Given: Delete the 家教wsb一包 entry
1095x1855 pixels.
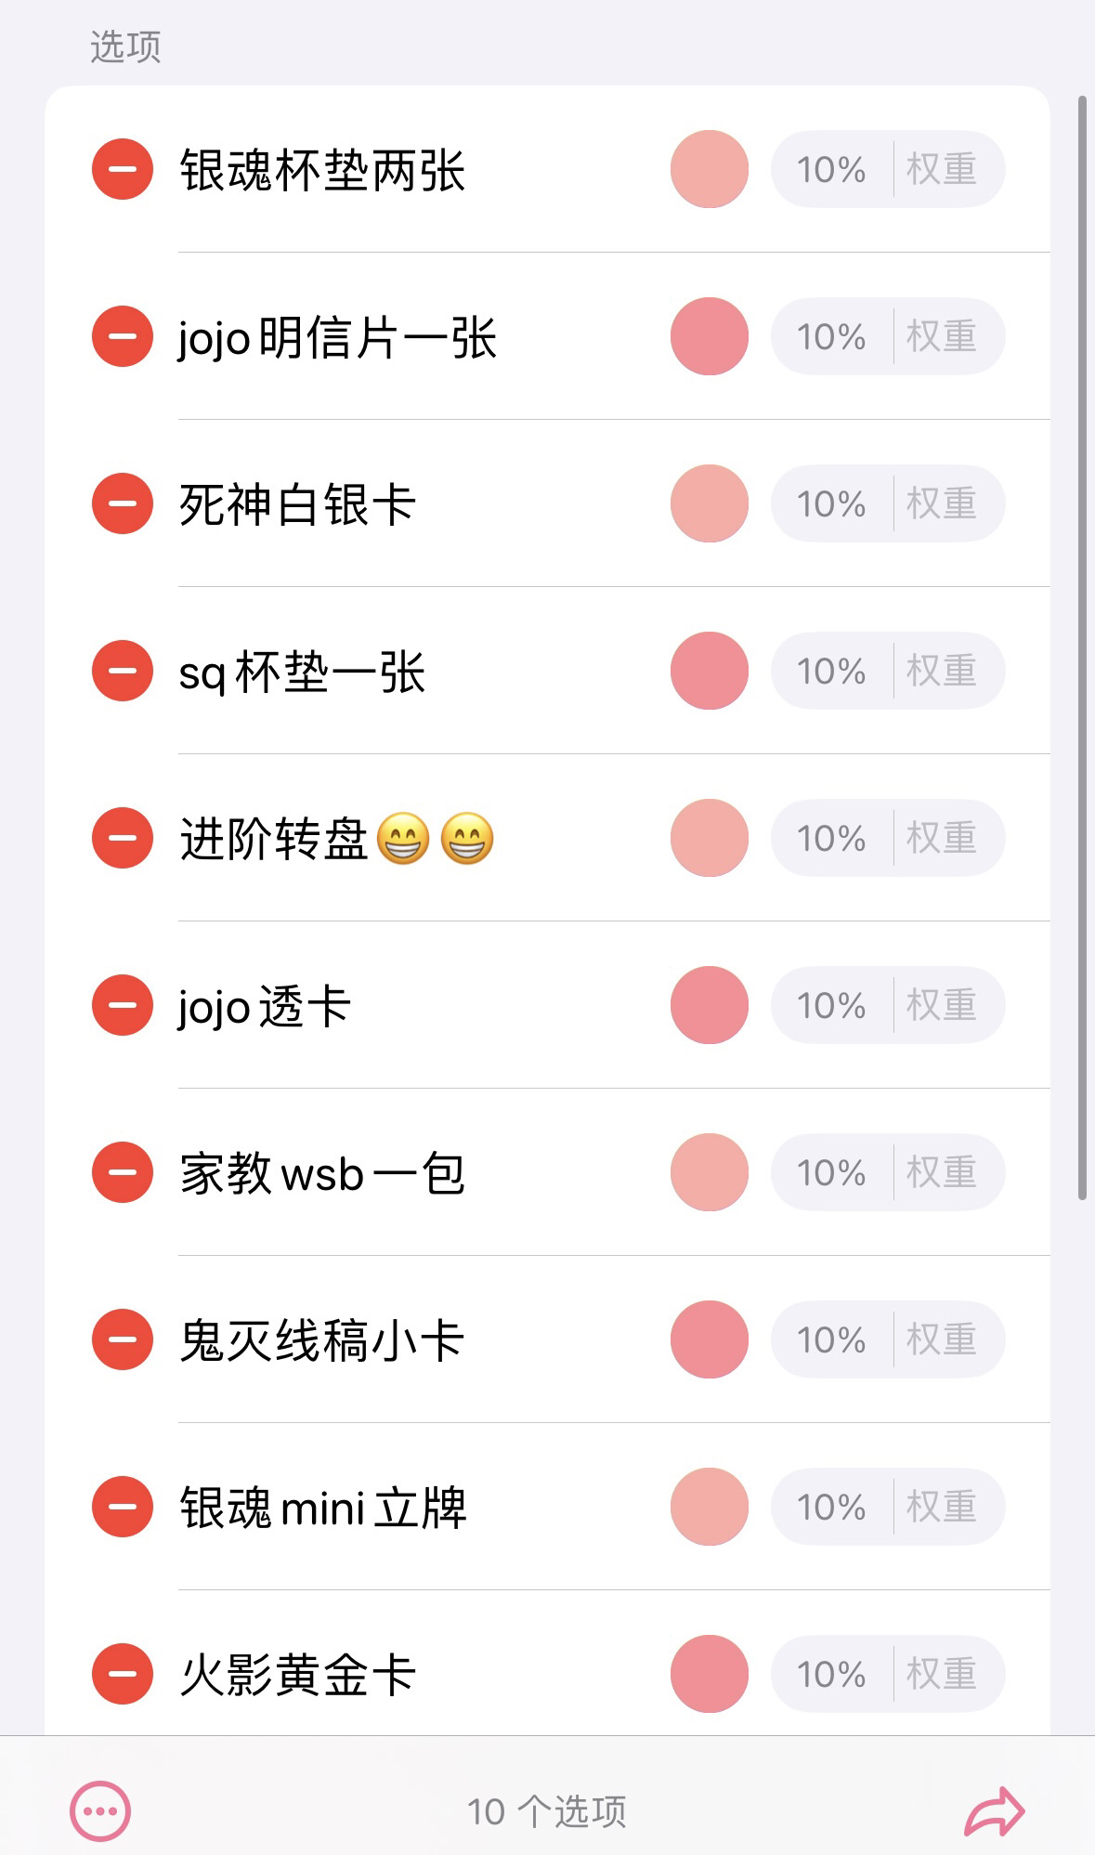Looking at the screenshot, I should 123,1172.
